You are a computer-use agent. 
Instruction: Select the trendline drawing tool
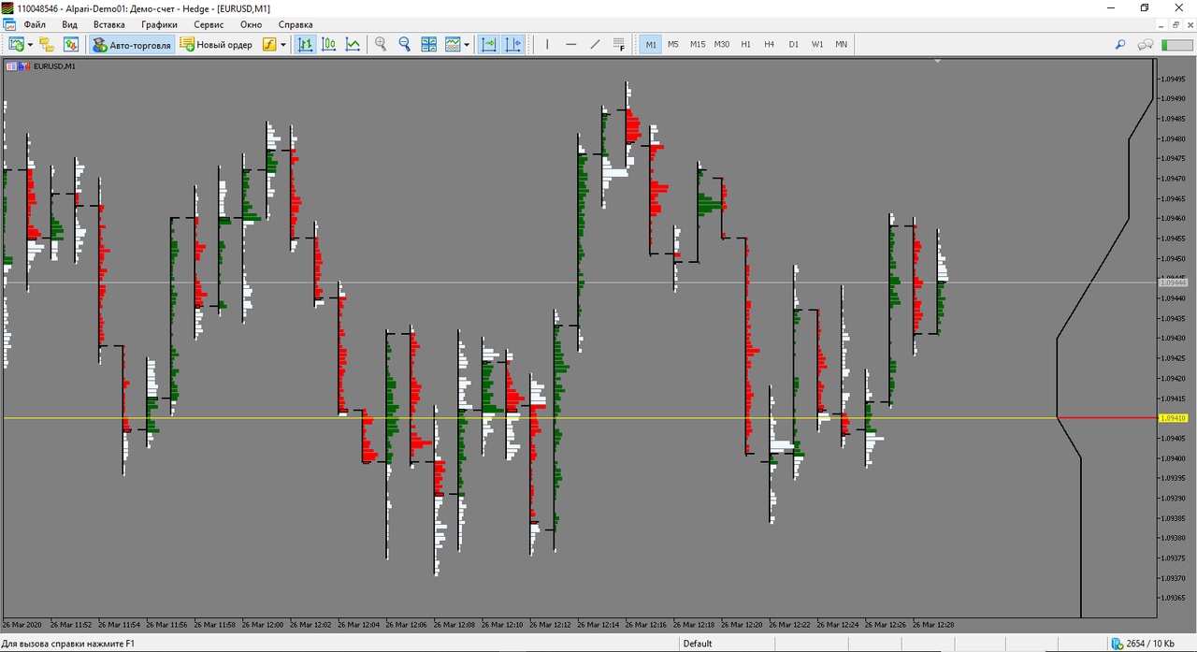pos(595,44)
